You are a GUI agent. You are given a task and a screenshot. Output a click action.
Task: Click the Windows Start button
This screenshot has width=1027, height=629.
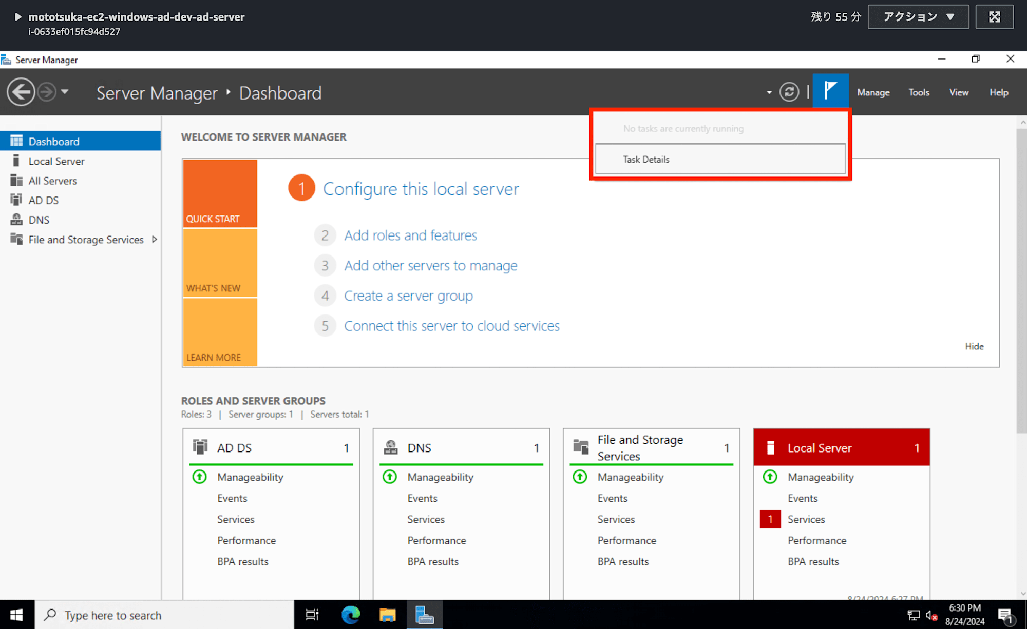pyautogui.click(x=16, y=615)
